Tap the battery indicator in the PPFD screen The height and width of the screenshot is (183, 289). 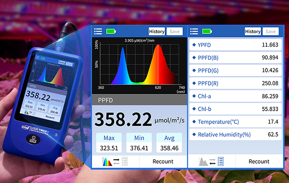tap(111, 31)
